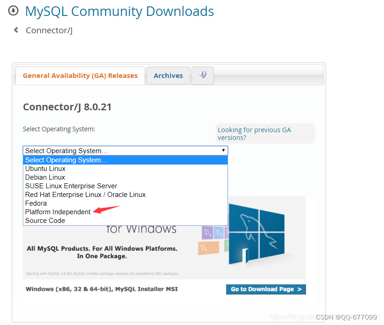384x325 pixels.
Task: Open the Select Operating System dropdown arrow
Action: pos(223,150)
